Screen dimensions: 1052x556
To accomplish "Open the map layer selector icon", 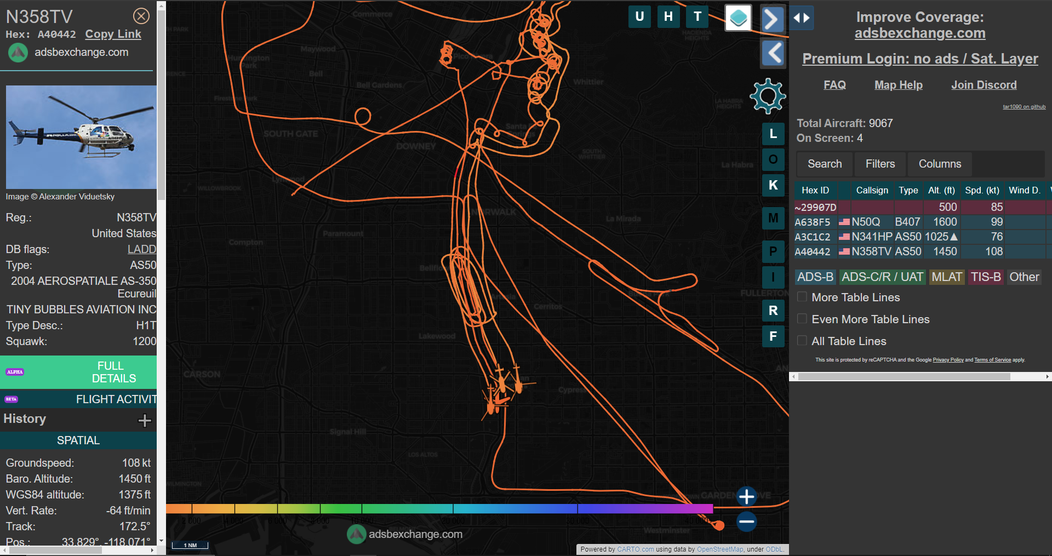I will 739,18.
